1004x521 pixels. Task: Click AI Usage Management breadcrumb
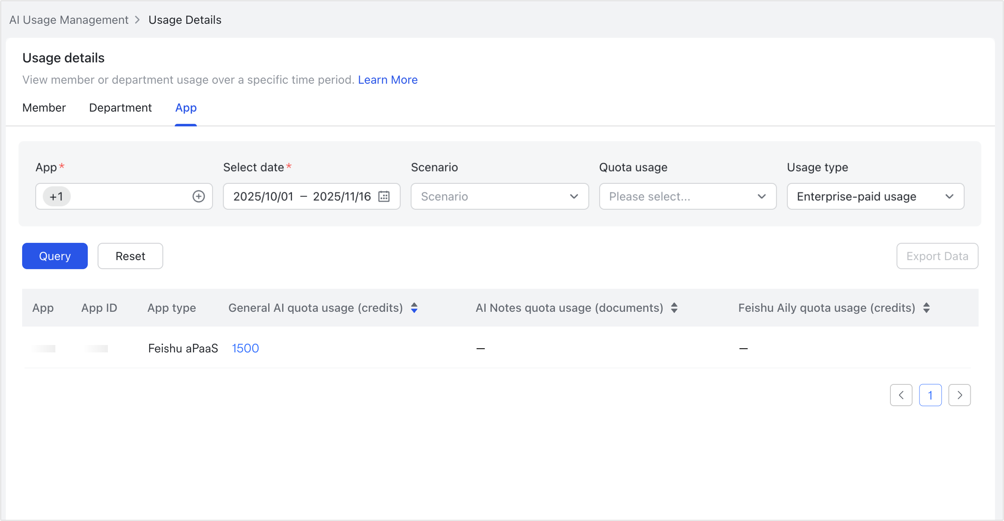click(x=69, y=20)
